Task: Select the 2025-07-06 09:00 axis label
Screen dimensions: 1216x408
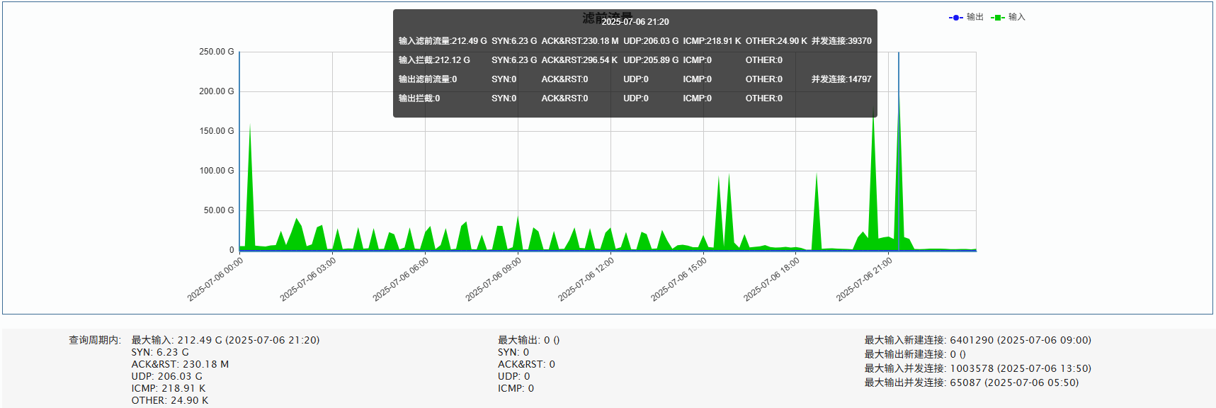Action: 494,279
